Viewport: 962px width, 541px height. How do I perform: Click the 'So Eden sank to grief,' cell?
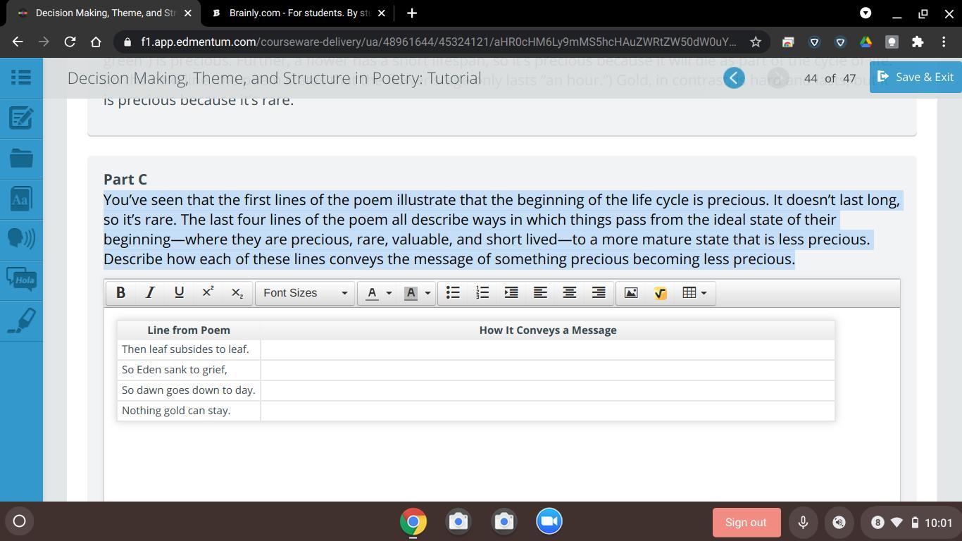pyautogui.click(x=189, y=370)
